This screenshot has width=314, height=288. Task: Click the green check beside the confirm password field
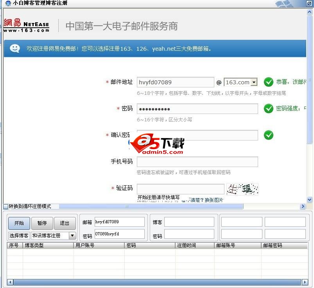click(x=269, y=135)
